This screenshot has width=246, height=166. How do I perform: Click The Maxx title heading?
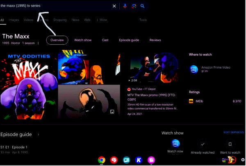(x=16, y=36)
